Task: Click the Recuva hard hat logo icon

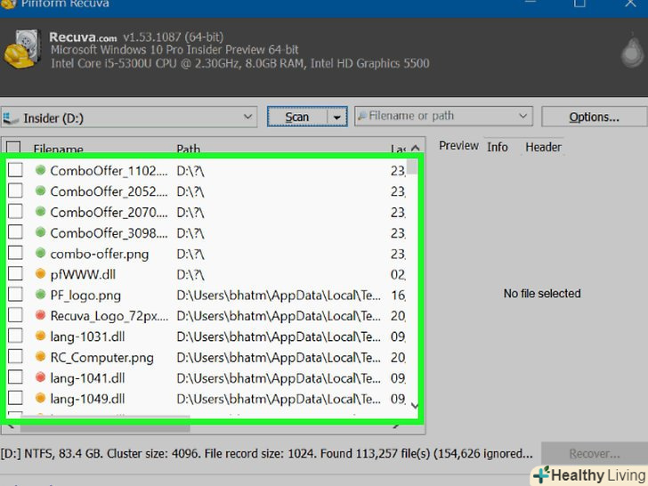Action: click(23, 48)
